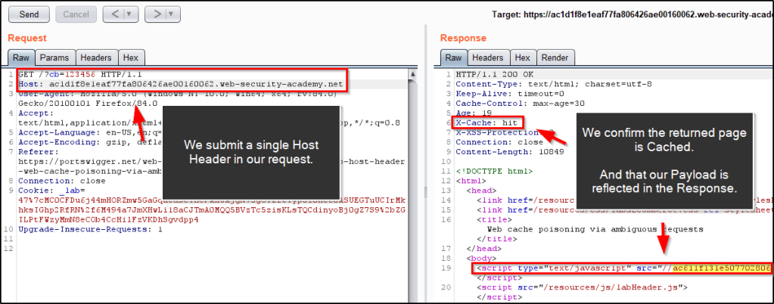Go forward to next request in history
774x304 pixels.
pyautogui.click(x=151, y=14)
